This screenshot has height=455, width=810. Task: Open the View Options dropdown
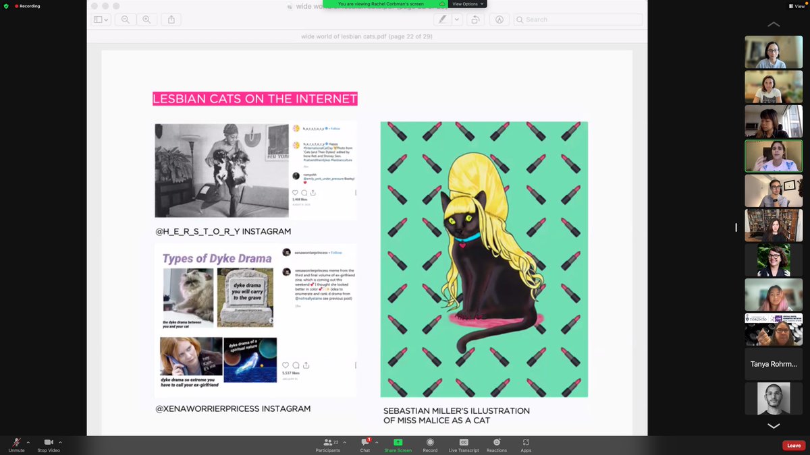pyautogui.click(x=467, y=4)
